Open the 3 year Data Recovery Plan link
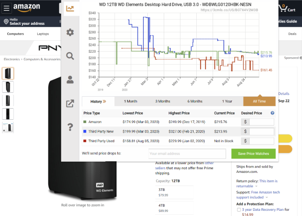 click(263, 210)
